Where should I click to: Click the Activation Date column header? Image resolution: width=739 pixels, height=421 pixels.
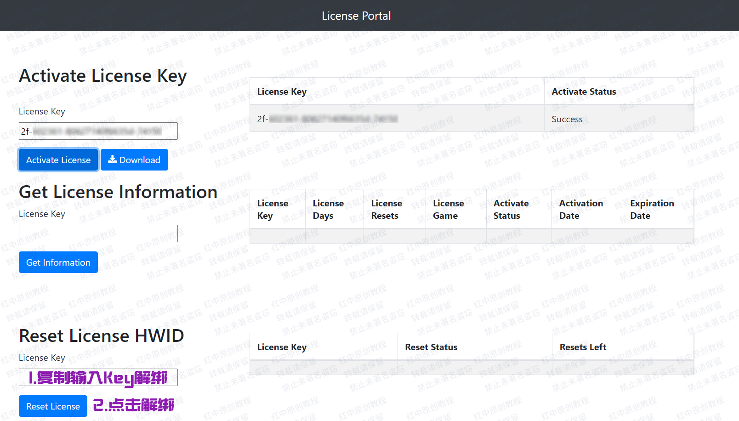[581, 209]
